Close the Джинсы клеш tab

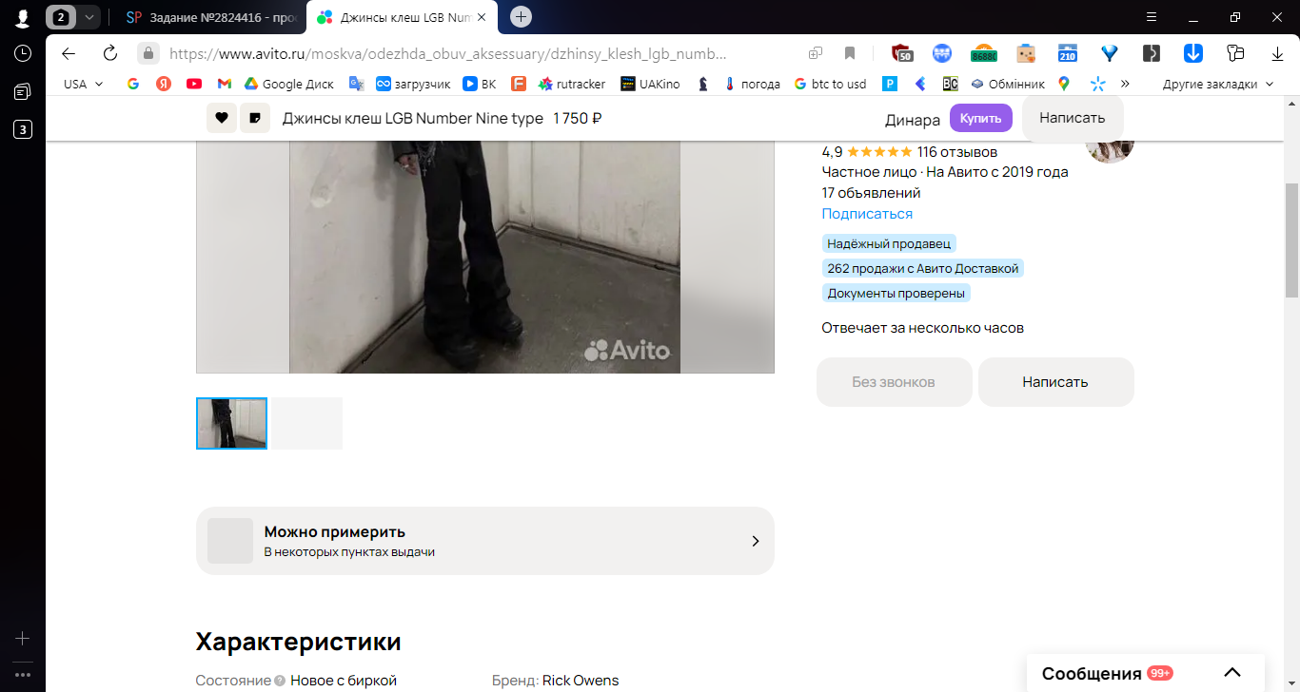tap(482, 17)
